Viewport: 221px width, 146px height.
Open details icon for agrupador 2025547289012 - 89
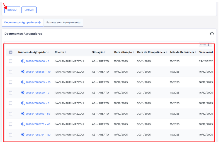[23, 114]
